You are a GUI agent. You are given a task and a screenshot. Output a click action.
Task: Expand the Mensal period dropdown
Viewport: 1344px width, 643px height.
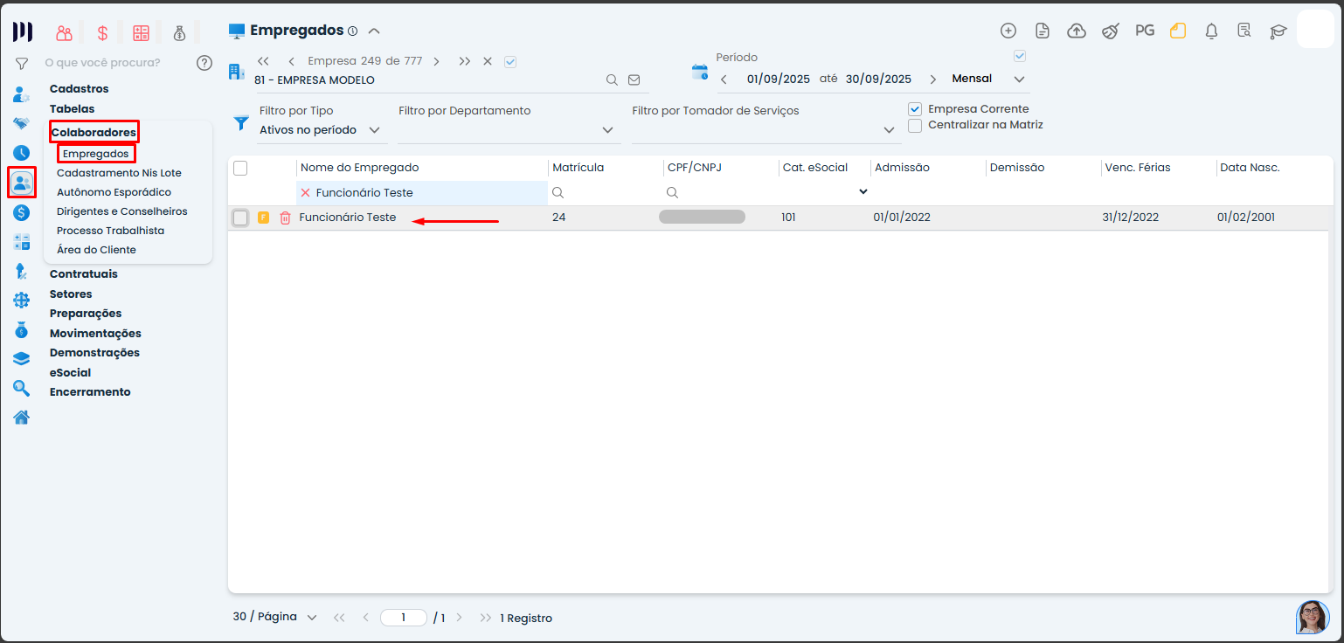coord(988,80)
